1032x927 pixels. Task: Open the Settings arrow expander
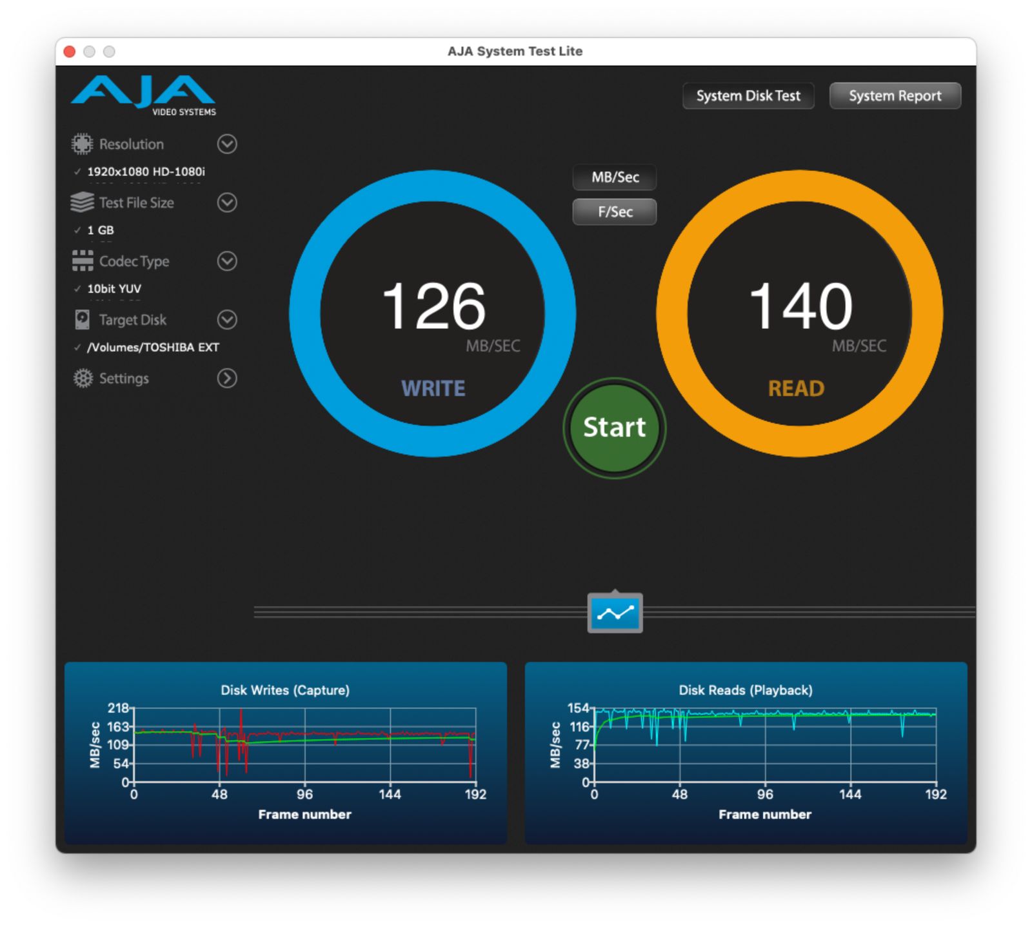pos(227,378)
